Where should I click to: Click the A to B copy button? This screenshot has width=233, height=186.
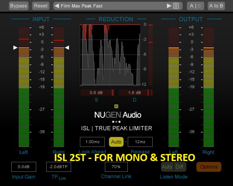[216, 6]
